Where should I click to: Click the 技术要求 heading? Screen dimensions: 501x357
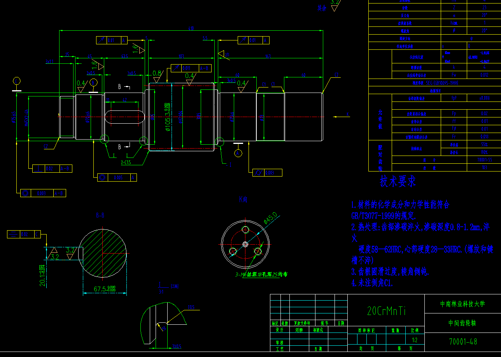click(x=398, y=181)
